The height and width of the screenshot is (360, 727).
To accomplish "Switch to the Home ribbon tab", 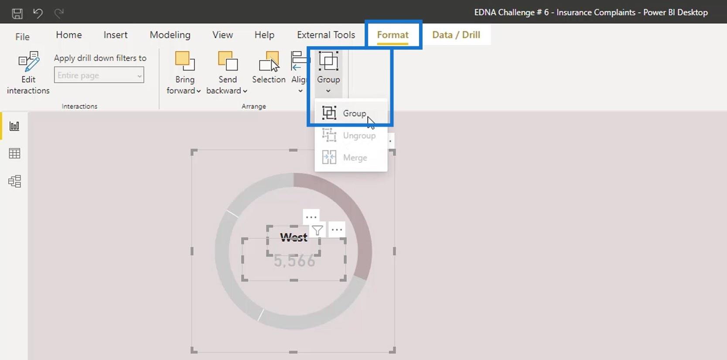I will click(x=69, y=35).
